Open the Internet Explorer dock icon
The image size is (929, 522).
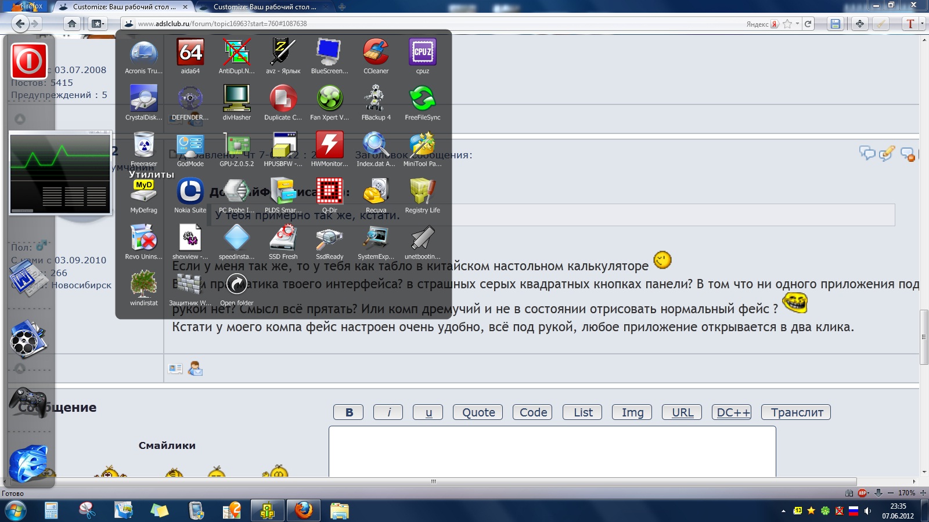point(28,463)
